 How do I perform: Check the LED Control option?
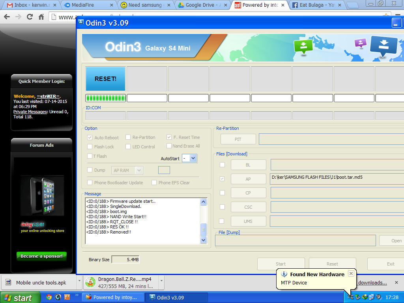pyautogui.click(x=128, y=146)
